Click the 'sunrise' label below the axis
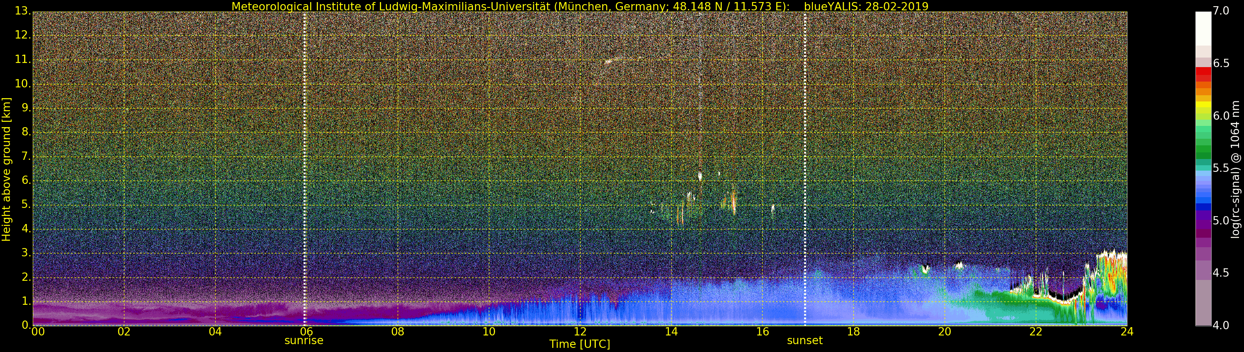The height and width of the screenshot is (352, 1244). click(304, 340)
